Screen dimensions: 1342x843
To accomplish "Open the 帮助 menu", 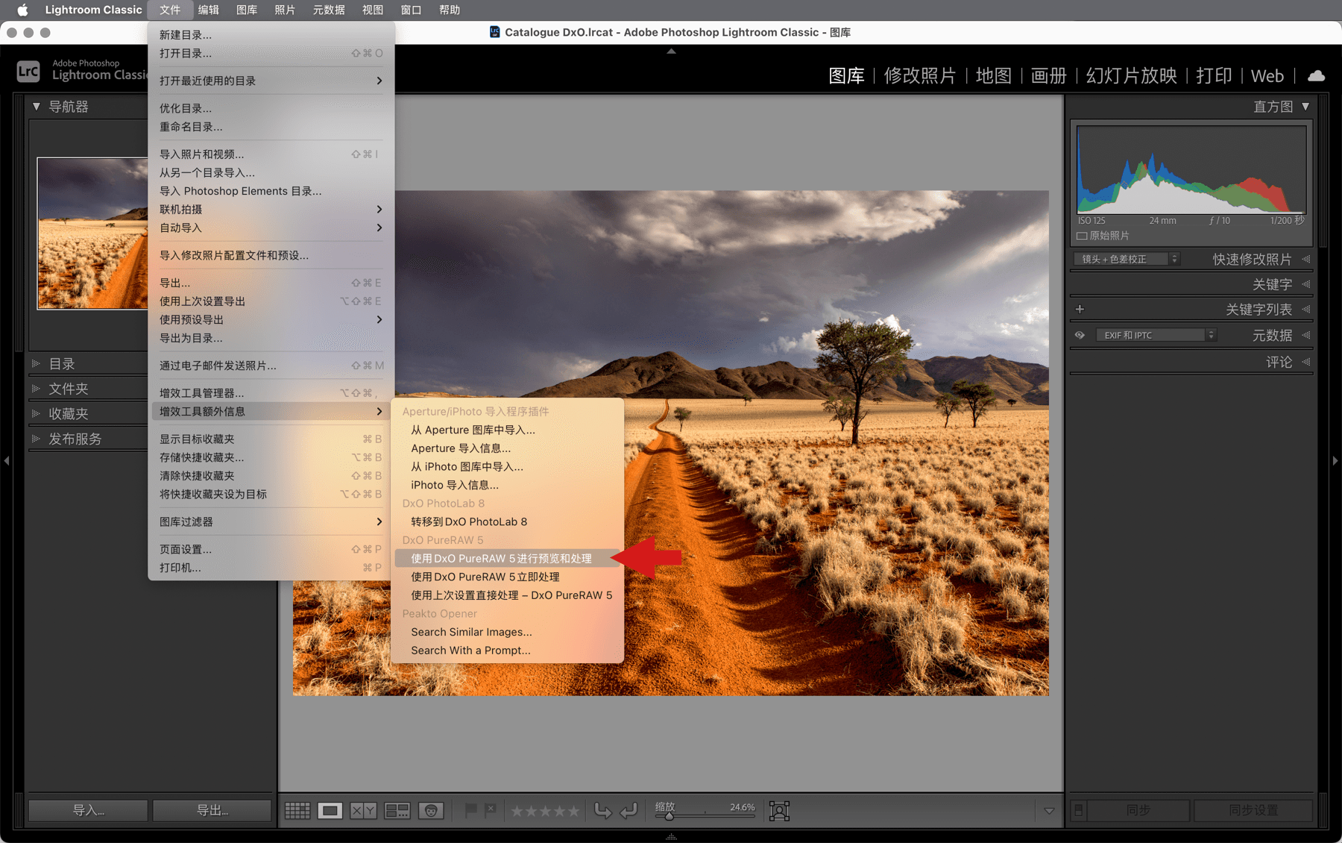I will point(449,10).
